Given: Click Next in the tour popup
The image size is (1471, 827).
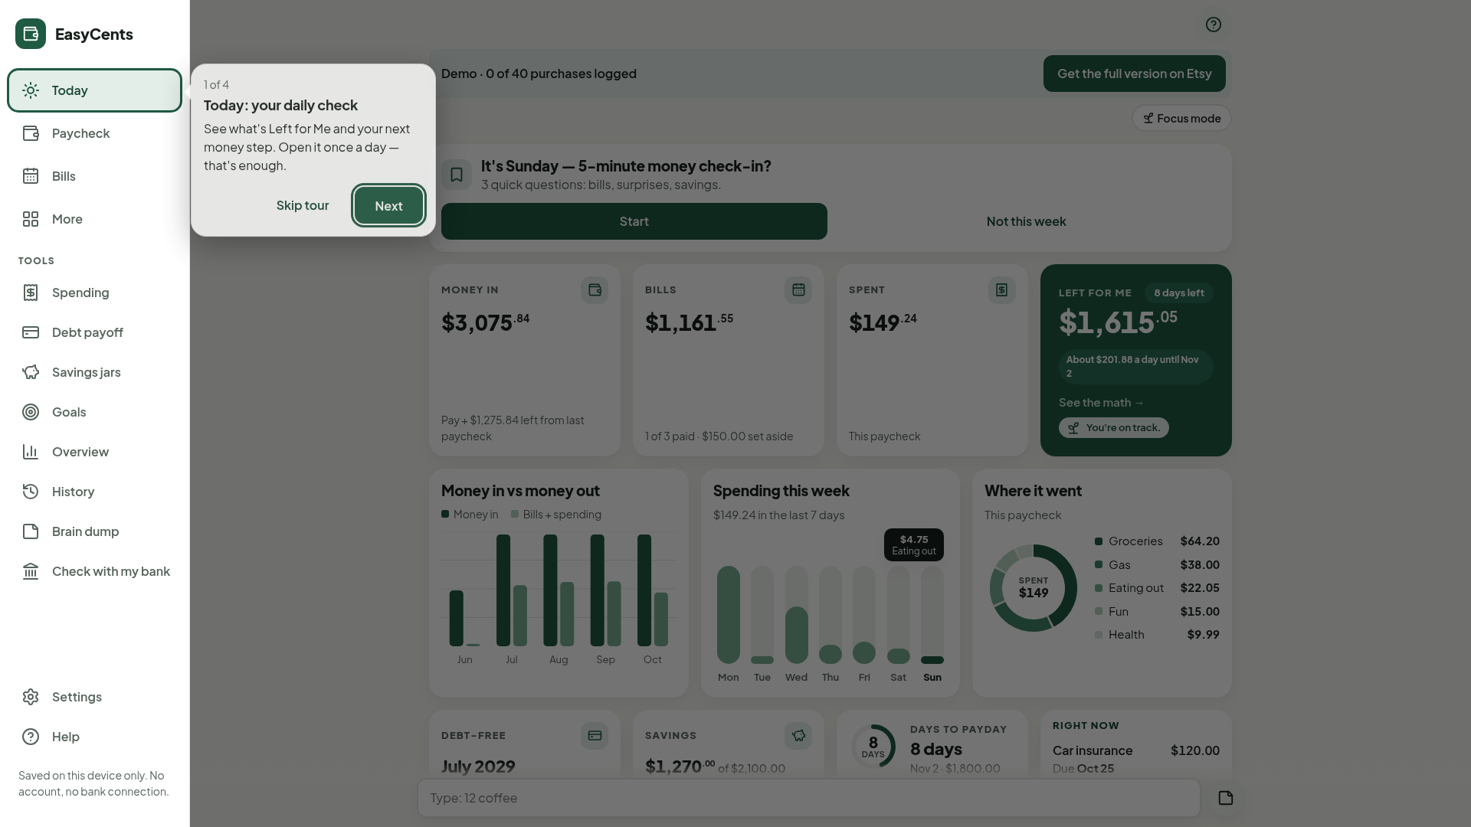Looking at the screenshot, I should [x=388, y=205].
